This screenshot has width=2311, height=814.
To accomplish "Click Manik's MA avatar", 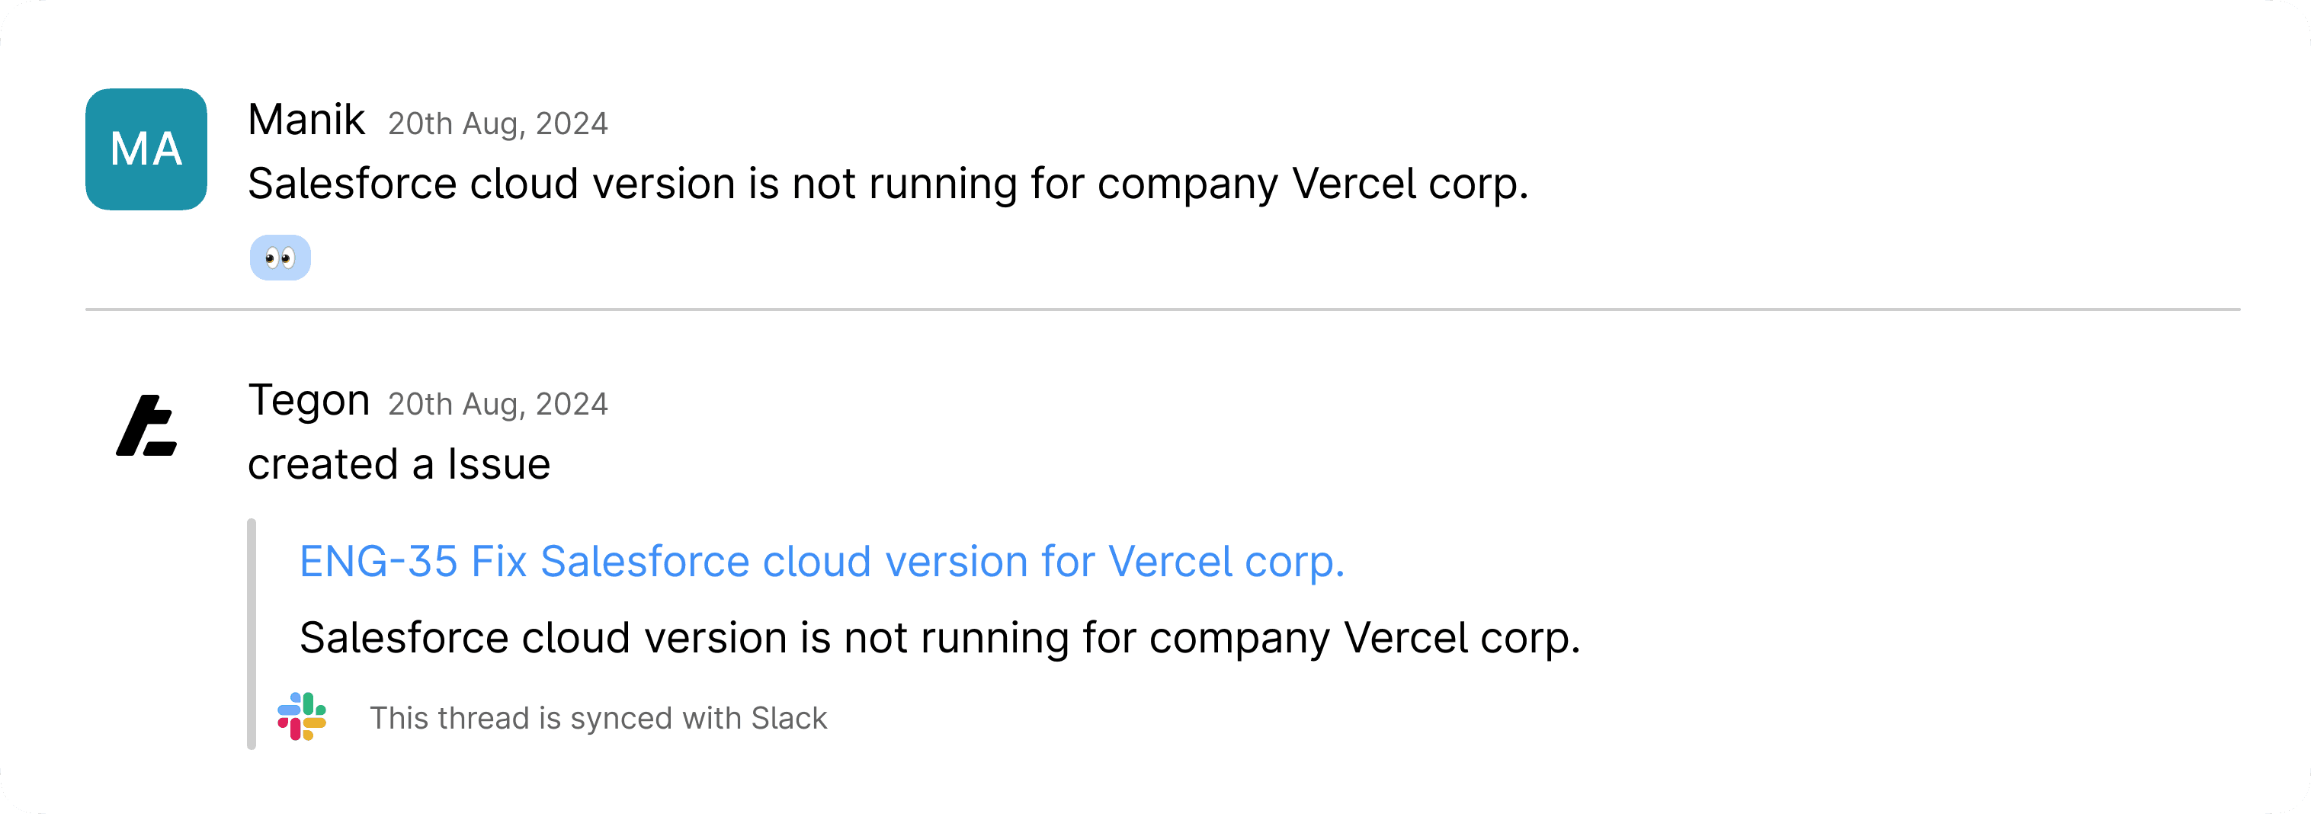I will tap(146, 149).
